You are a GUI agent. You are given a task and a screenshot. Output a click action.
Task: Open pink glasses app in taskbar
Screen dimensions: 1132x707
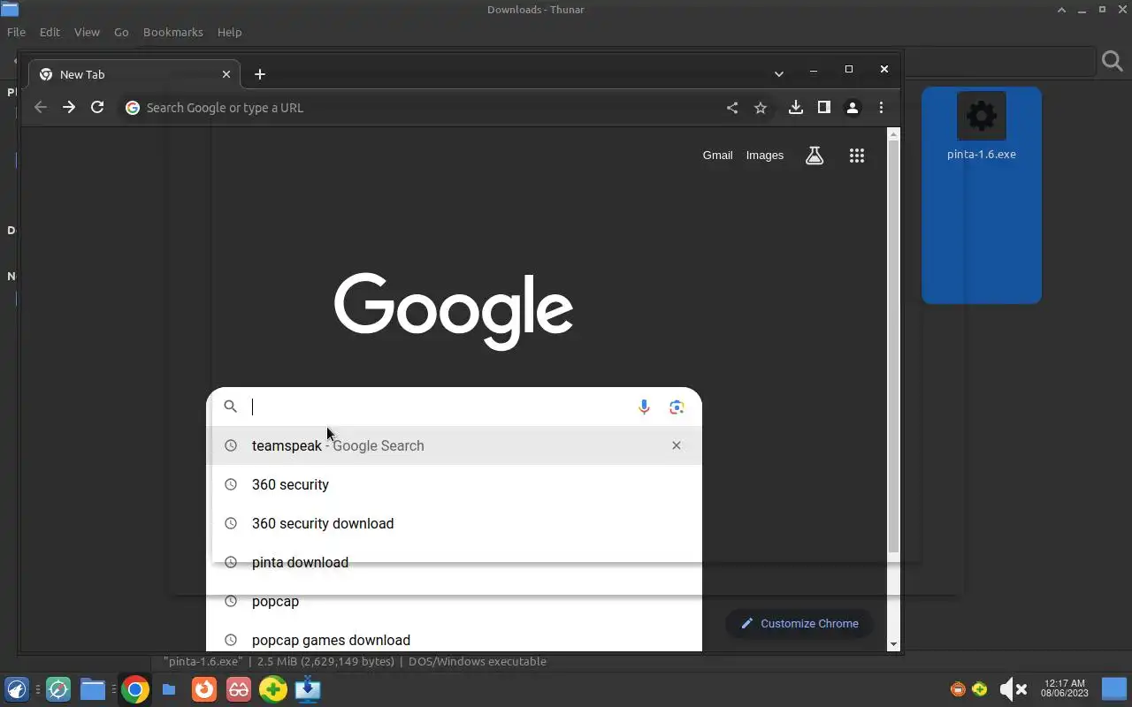[239, 689]
